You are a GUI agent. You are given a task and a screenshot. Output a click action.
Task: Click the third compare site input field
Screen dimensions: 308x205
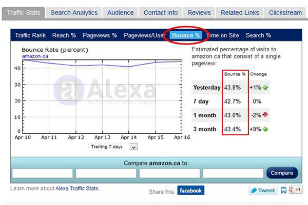(x=170, y=173)
